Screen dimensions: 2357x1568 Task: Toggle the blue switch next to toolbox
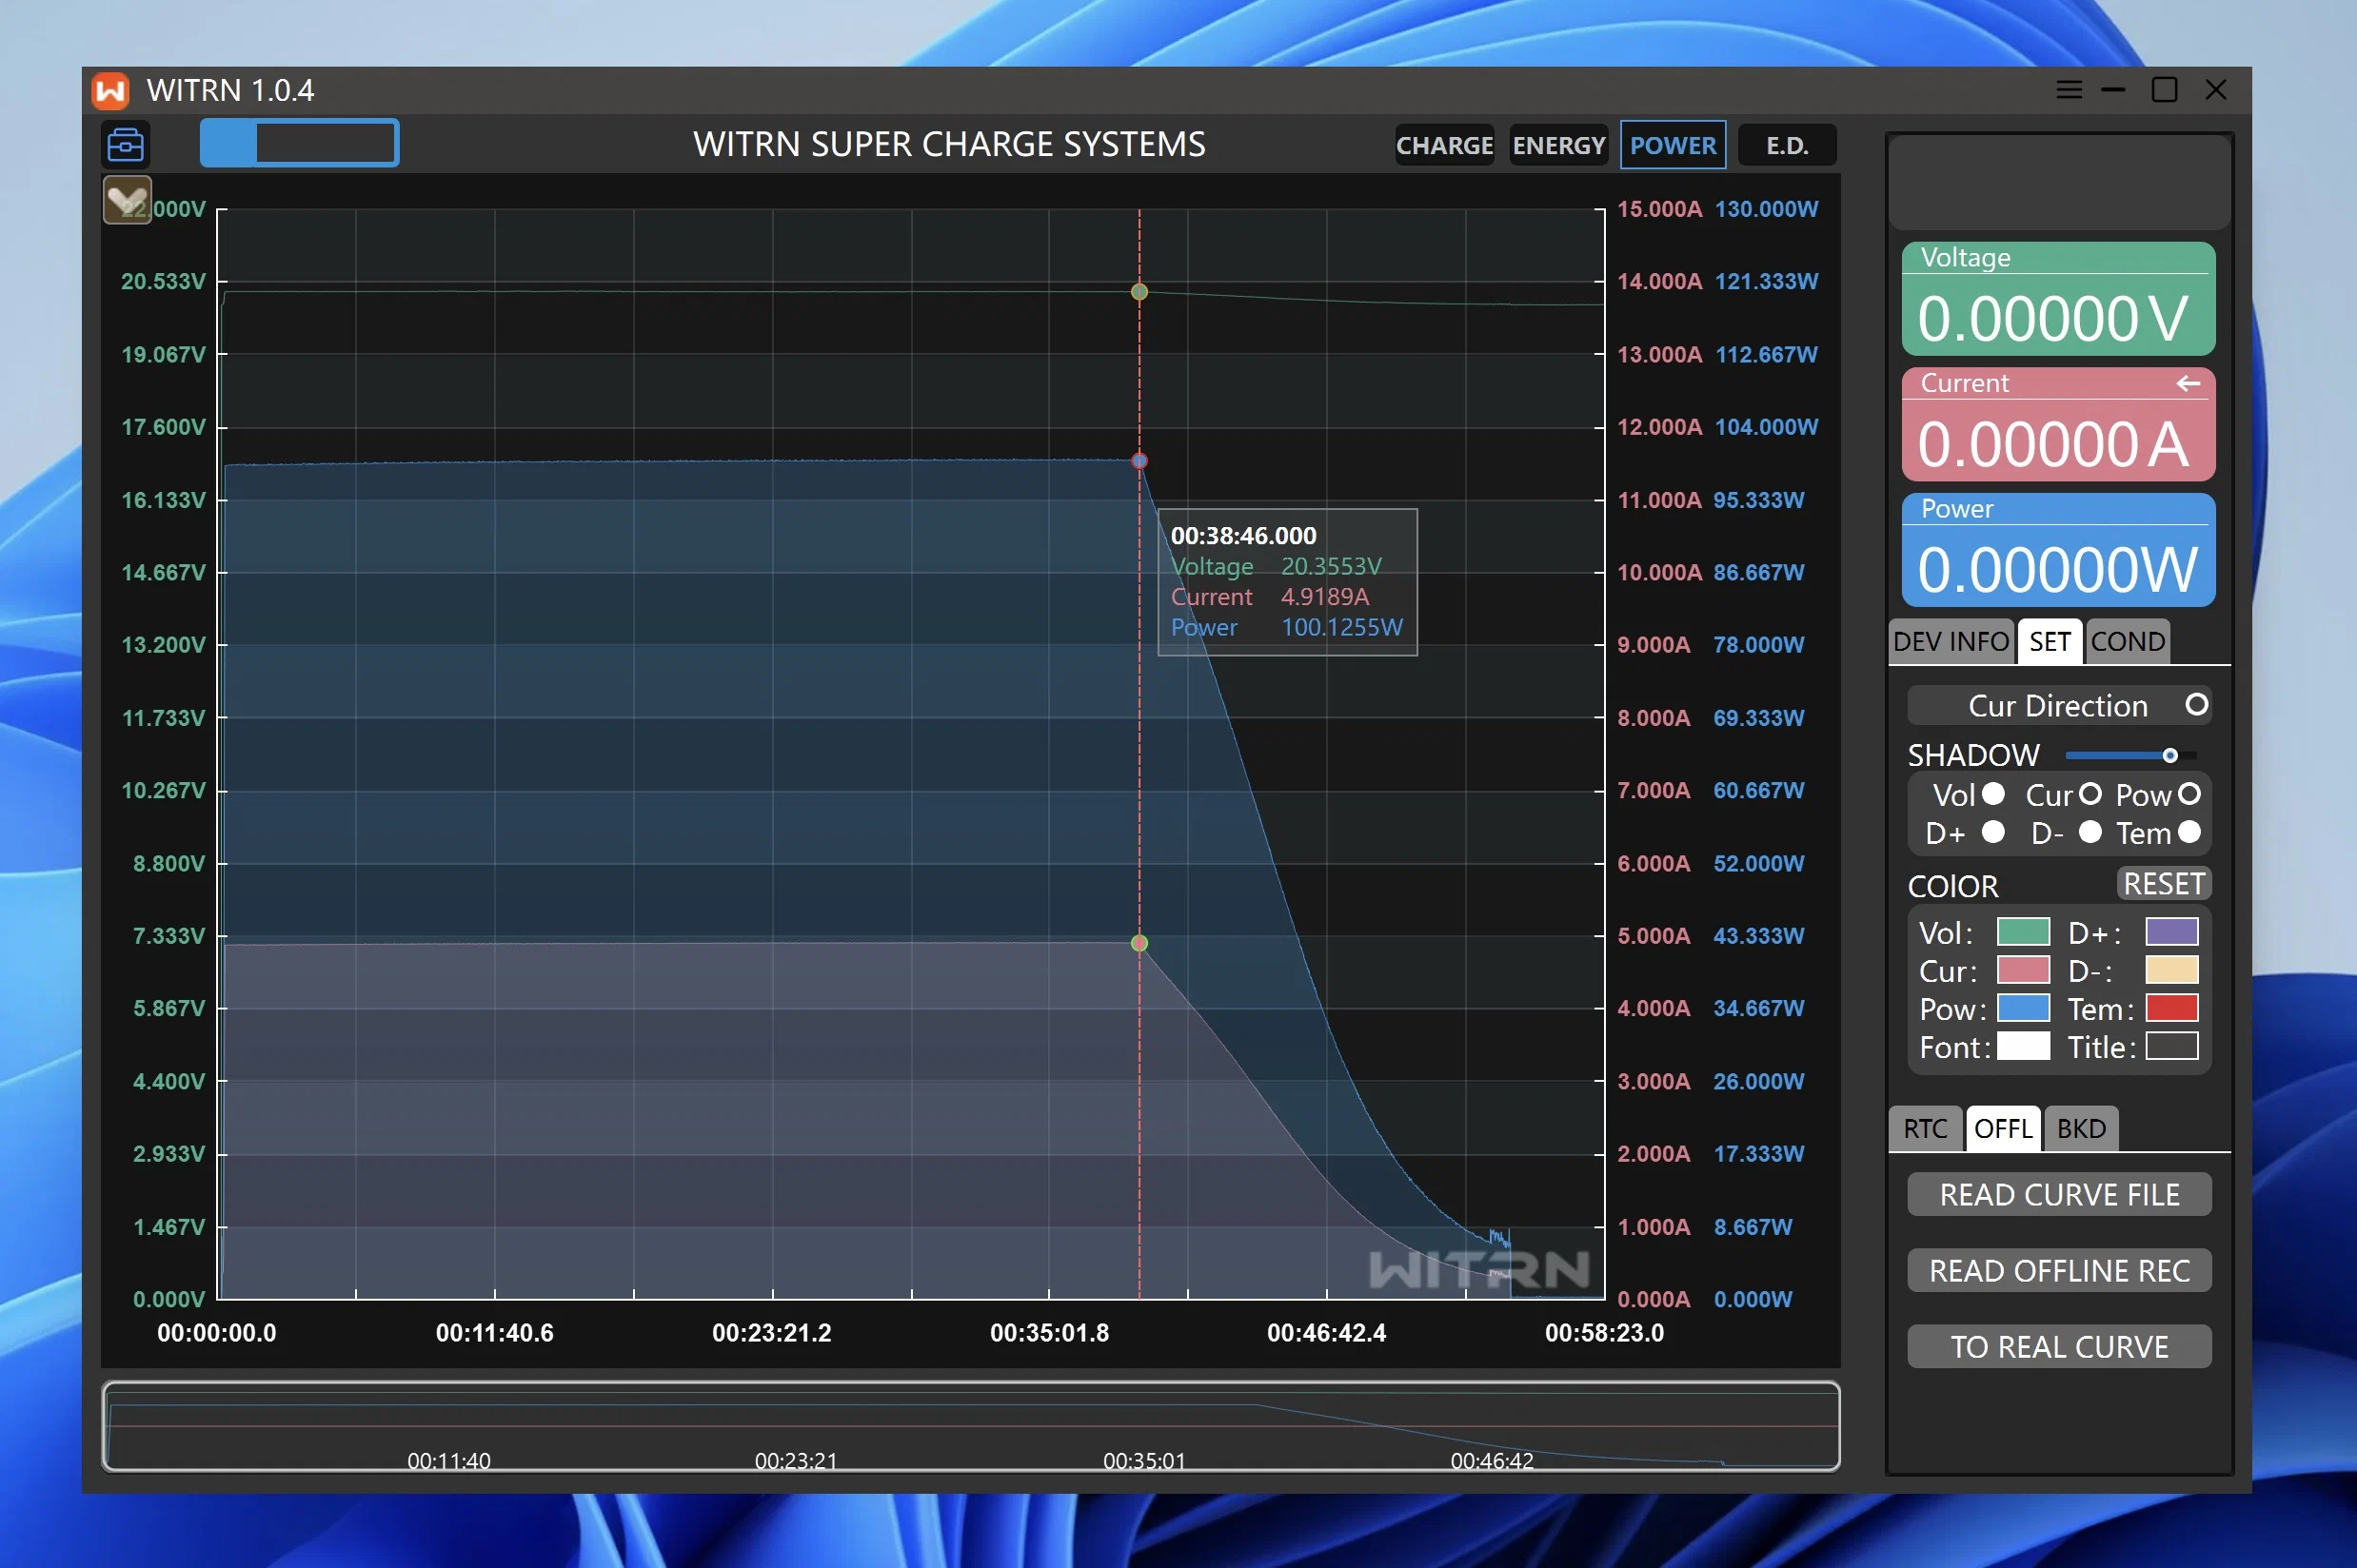coord(299,143)
